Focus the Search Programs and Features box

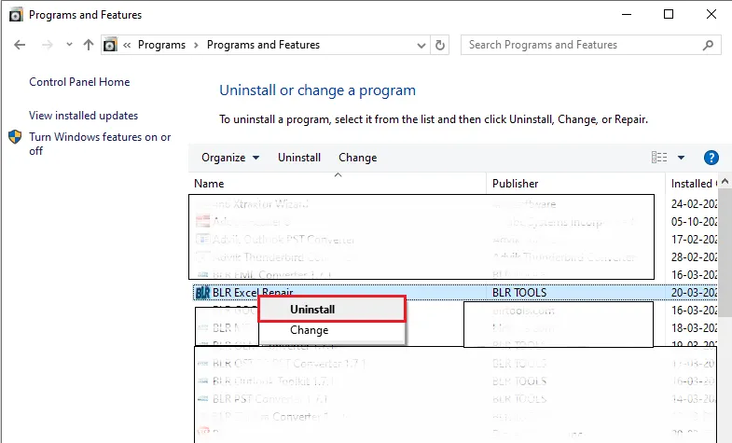590,45
